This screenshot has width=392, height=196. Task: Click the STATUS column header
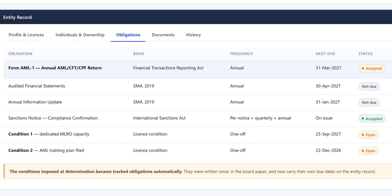pyautogui.click(x=366, y=54)
